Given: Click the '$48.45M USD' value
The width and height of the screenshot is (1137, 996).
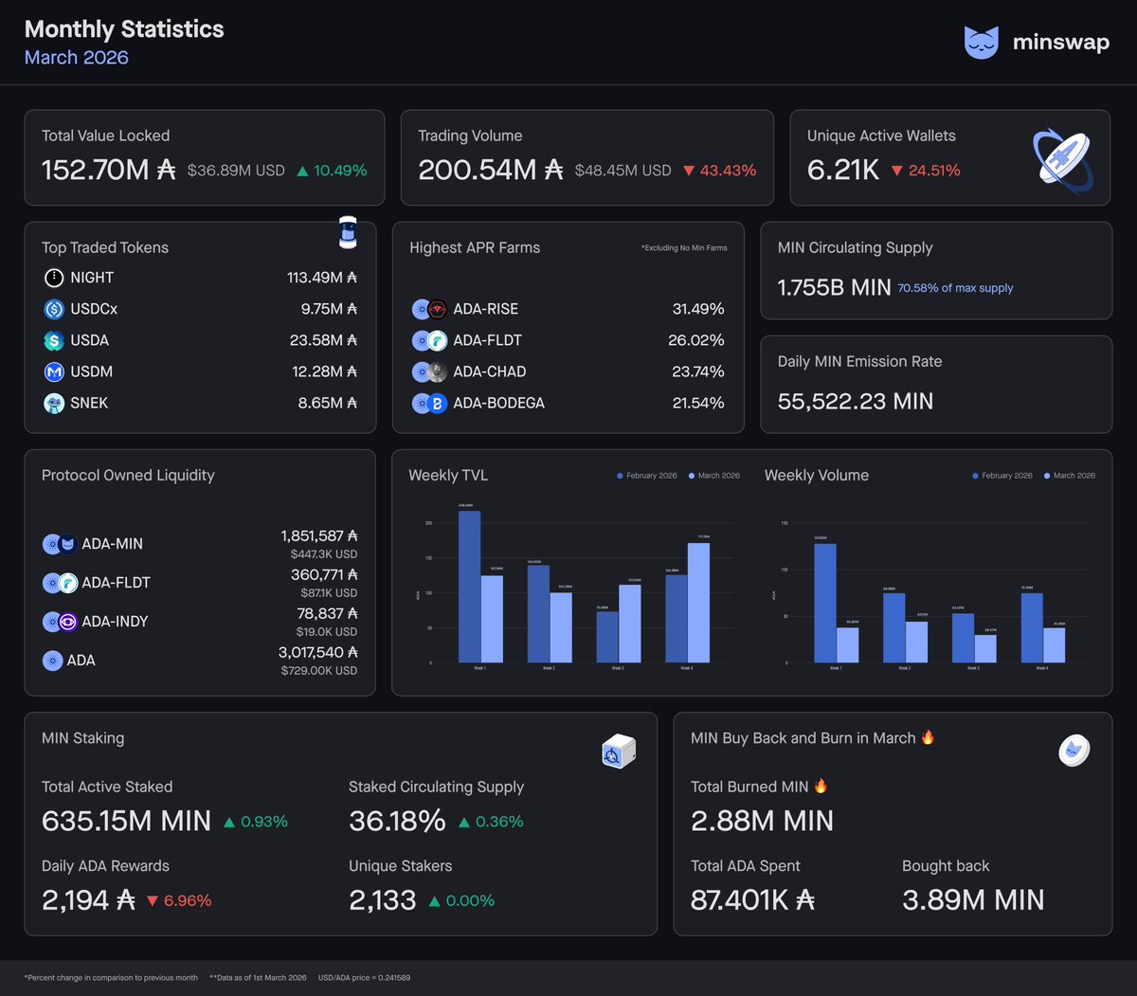Looking at the screenshot, I should coord(623,171).
